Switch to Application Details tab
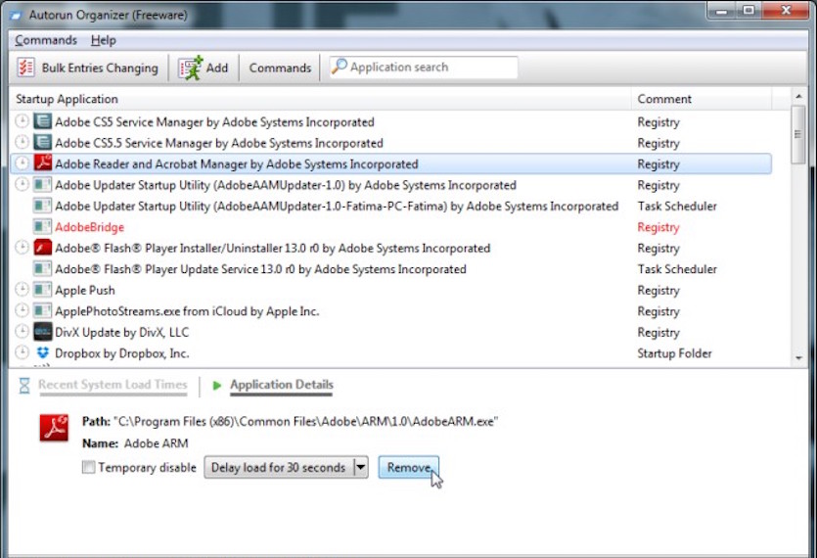Screen dimensions: 817x558 (282, 385)
